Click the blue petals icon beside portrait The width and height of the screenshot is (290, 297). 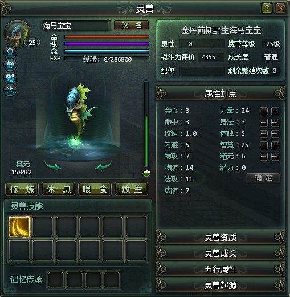(x=10, y=78)
